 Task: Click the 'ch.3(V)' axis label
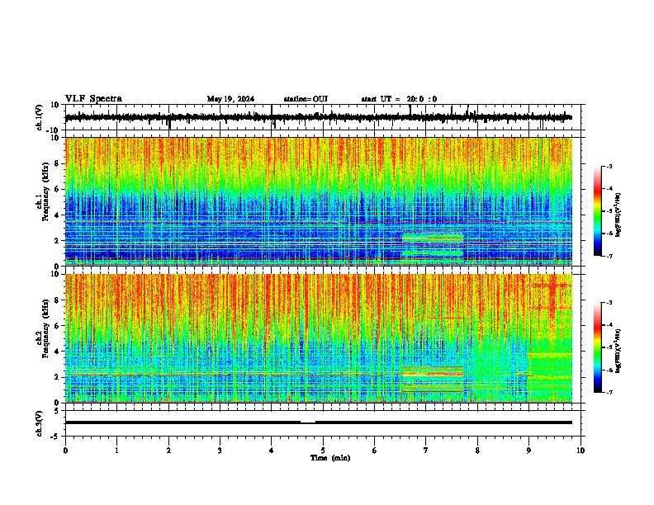[x=40, y=423]
